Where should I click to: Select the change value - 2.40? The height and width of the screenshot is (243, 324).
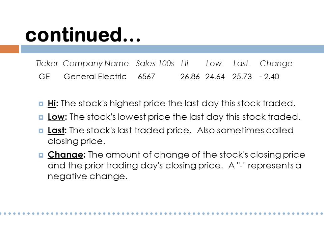point(269,77)
